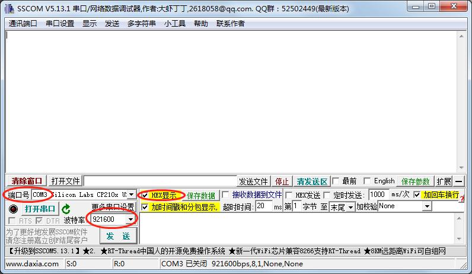The width and height of the screenshot is (472, 274).
Task: Click the red help question mark icon
Action: tap(461, 199)
